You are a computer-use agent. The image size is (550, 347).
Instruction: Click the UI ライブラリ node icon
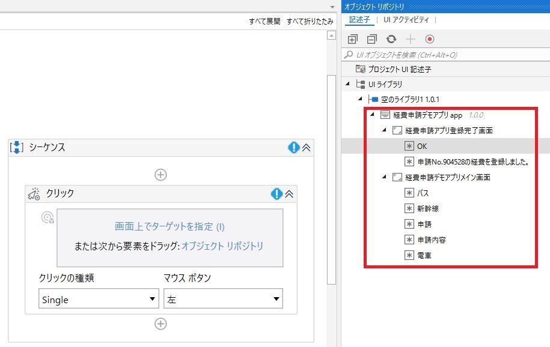[360, 84]
